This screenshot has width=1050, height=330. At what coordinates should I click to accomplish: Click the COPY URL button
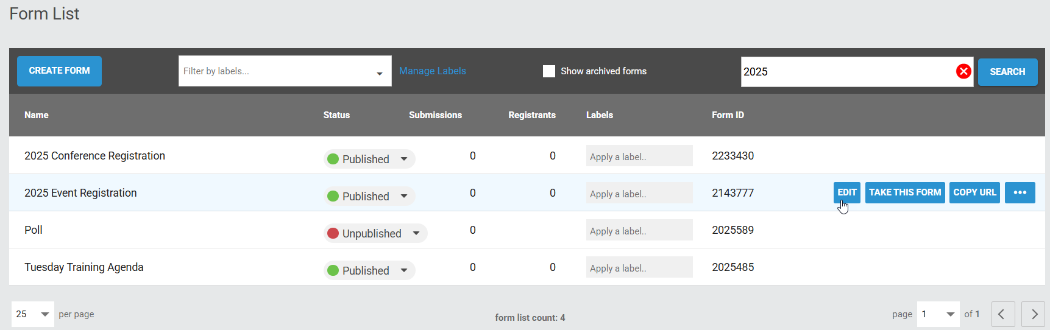974,192
